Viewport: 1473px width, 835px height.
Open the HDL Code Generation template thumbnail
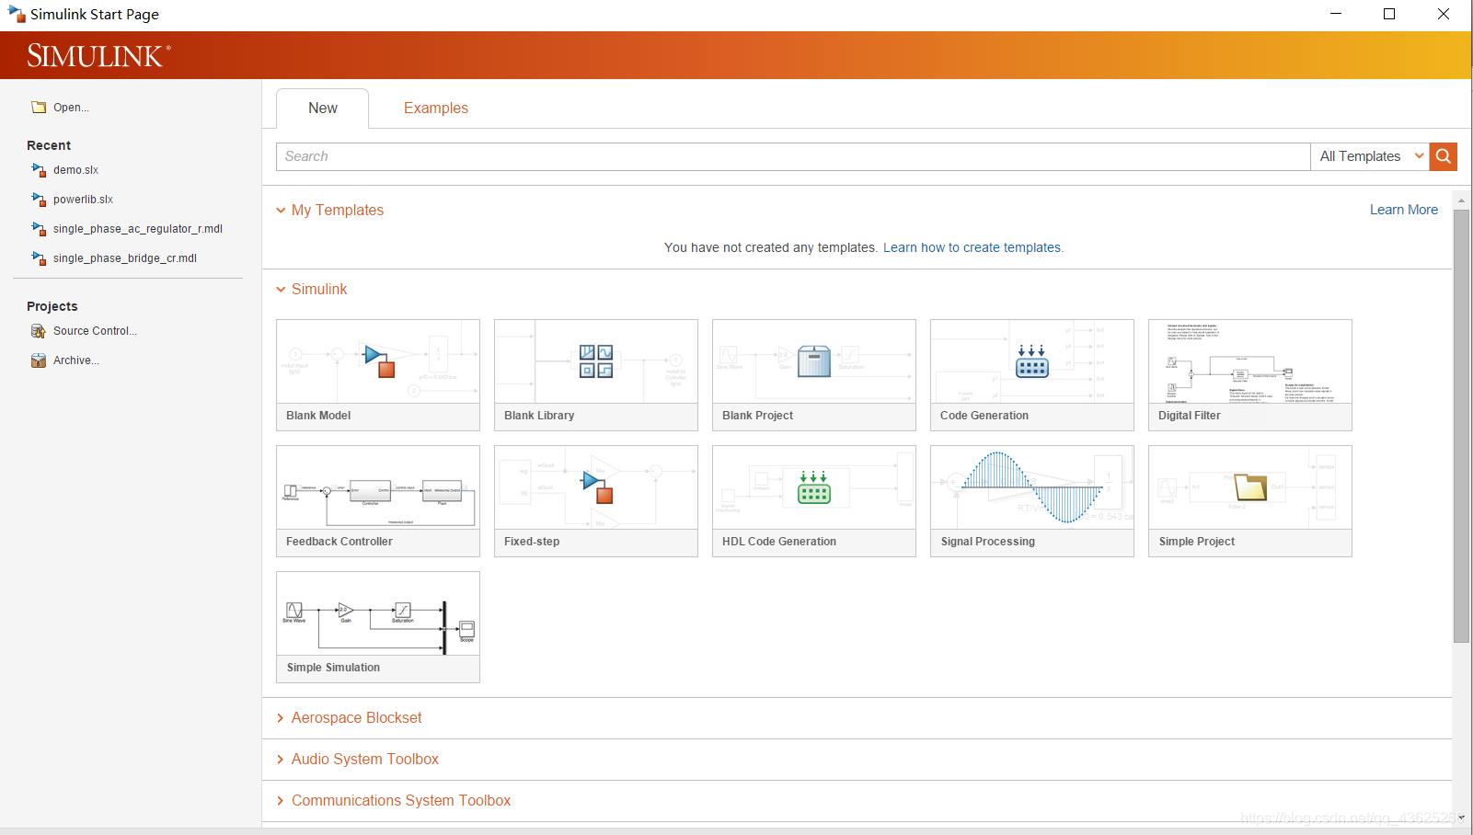pos(814,487)
